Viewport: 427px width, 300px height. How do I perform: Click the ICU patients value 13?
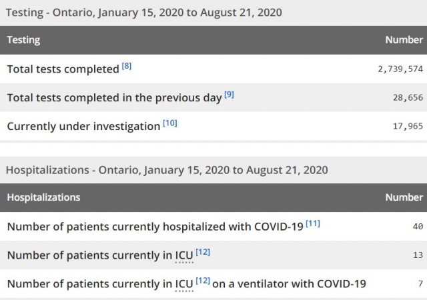418,255
